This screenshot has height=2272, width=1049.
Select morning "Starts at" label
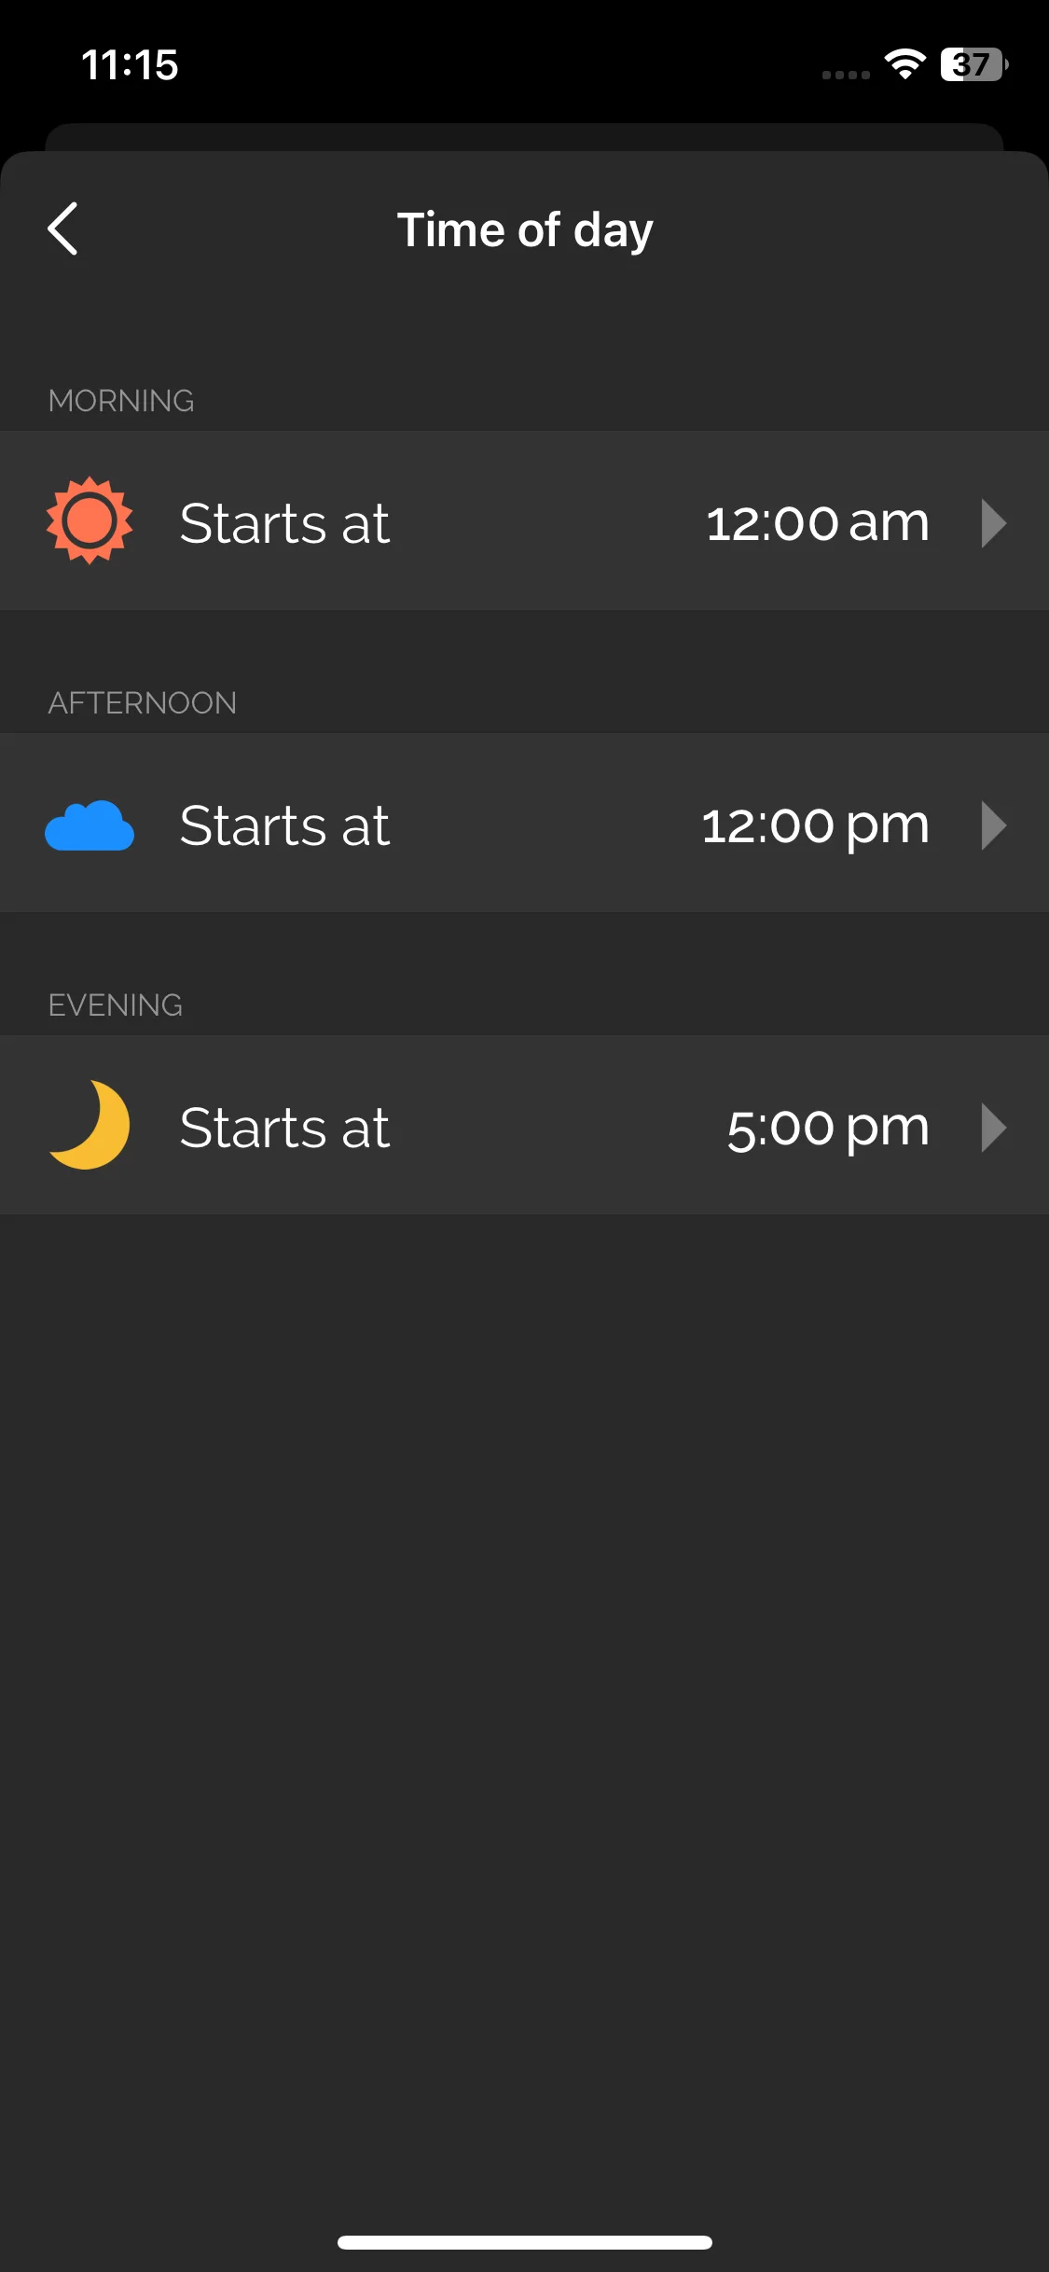284,522
